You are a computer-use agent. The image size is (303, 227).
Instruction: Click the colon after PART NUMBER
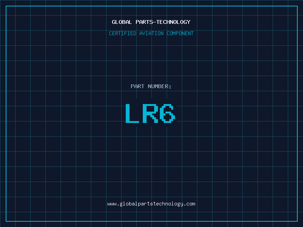[170, 87]
